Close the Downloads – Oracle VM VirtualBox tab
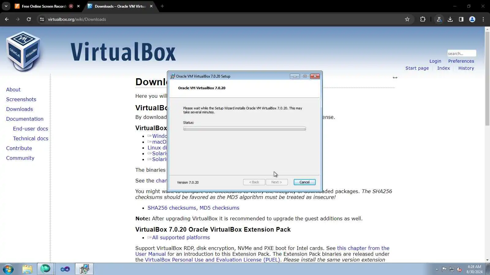The height and width of the screenshot is (275, 490). coord(151,6)
